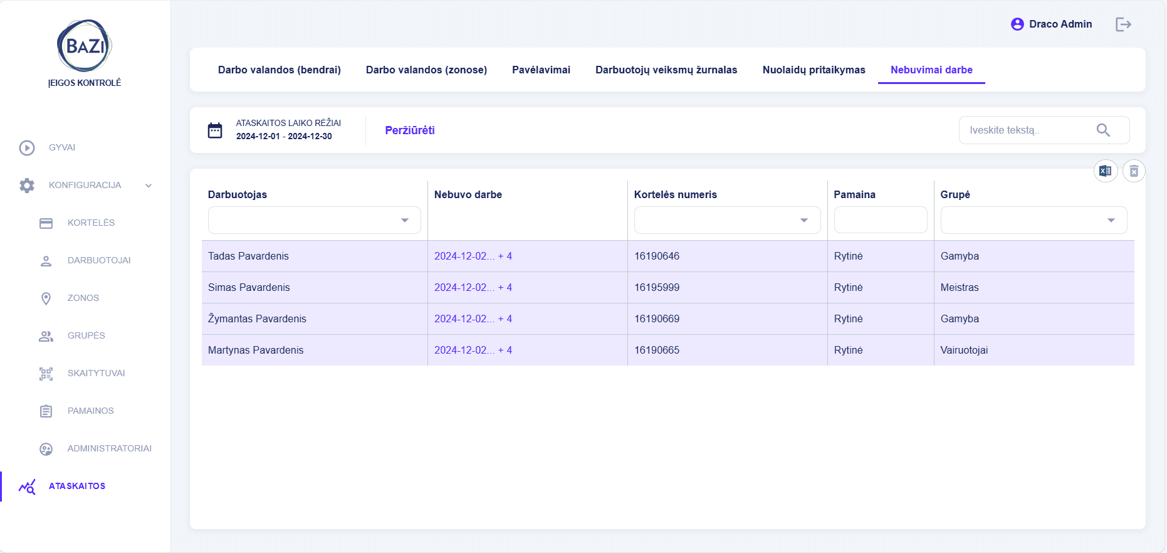Click the logout icon

[x=1123, y=24]
